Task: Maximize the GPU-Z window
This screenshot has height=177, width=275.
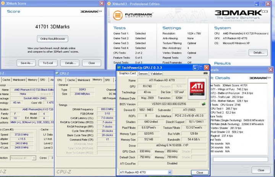Action: pyautogui.click(x=201, y=68)
